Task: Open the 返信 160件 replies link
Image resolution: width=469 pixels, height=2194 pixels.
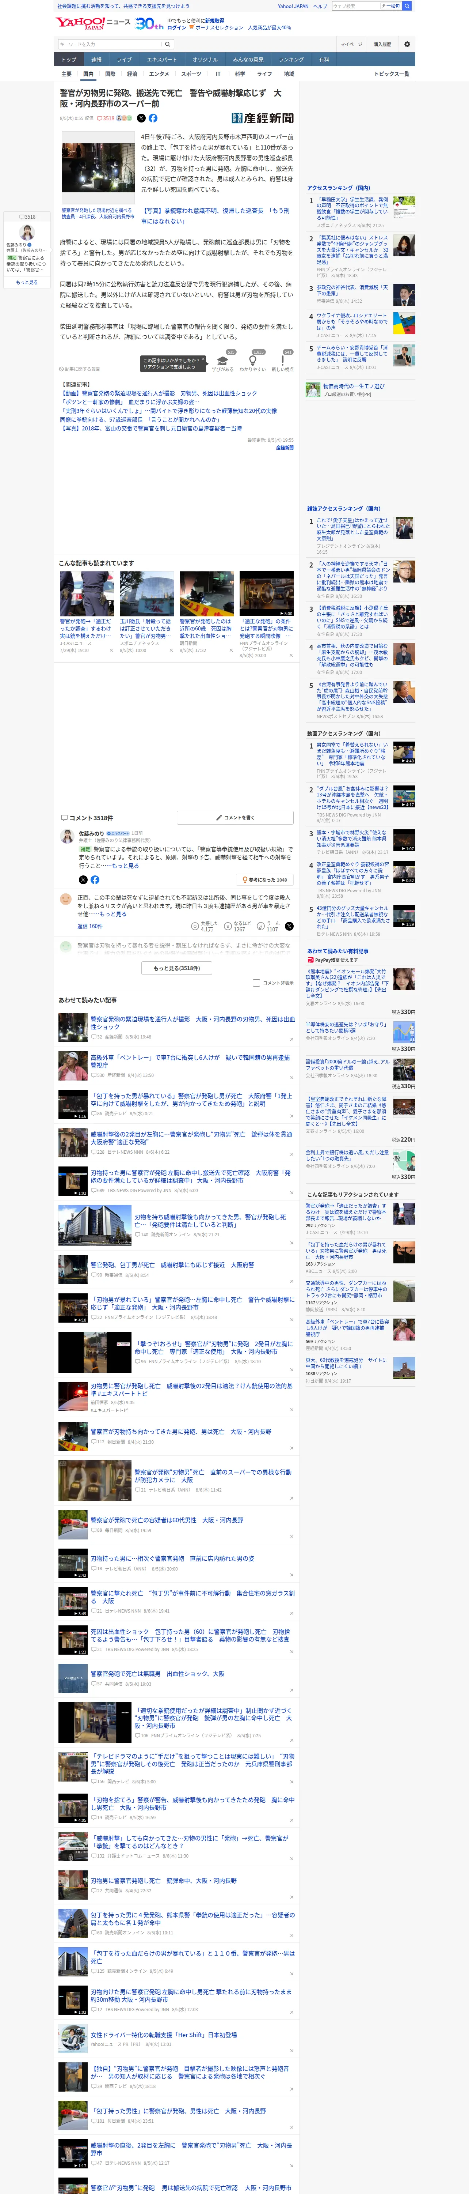Action: 89,926
